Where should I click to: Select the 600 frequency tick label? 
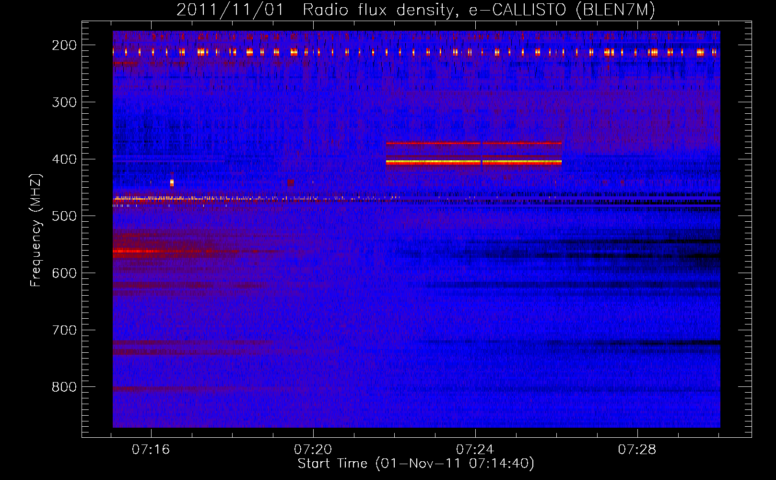click(x=64, y=273)
